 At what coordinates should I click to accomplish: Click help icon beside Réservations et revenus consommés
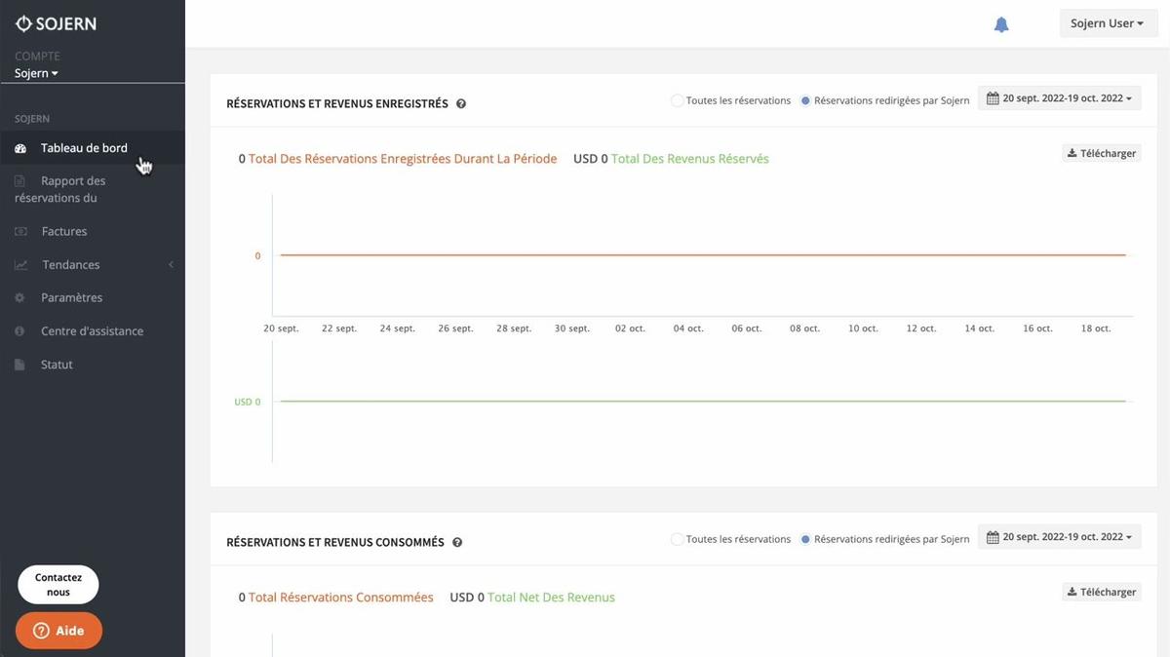tap(457, 542)
